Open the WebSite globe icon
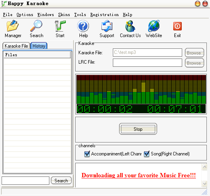 point(154,26)
